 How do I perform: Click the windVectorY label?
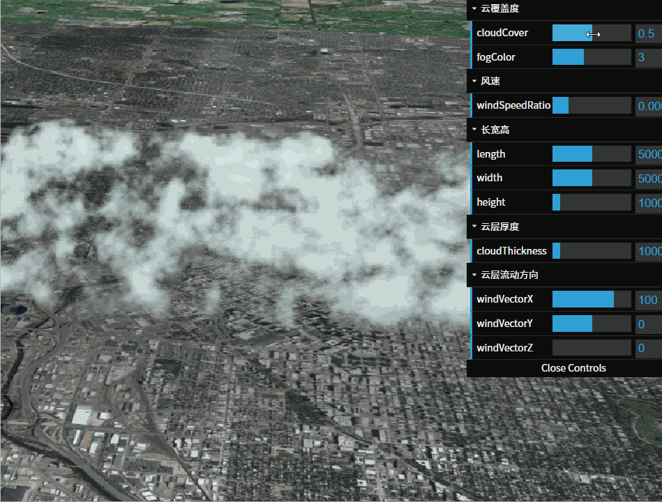504,324
